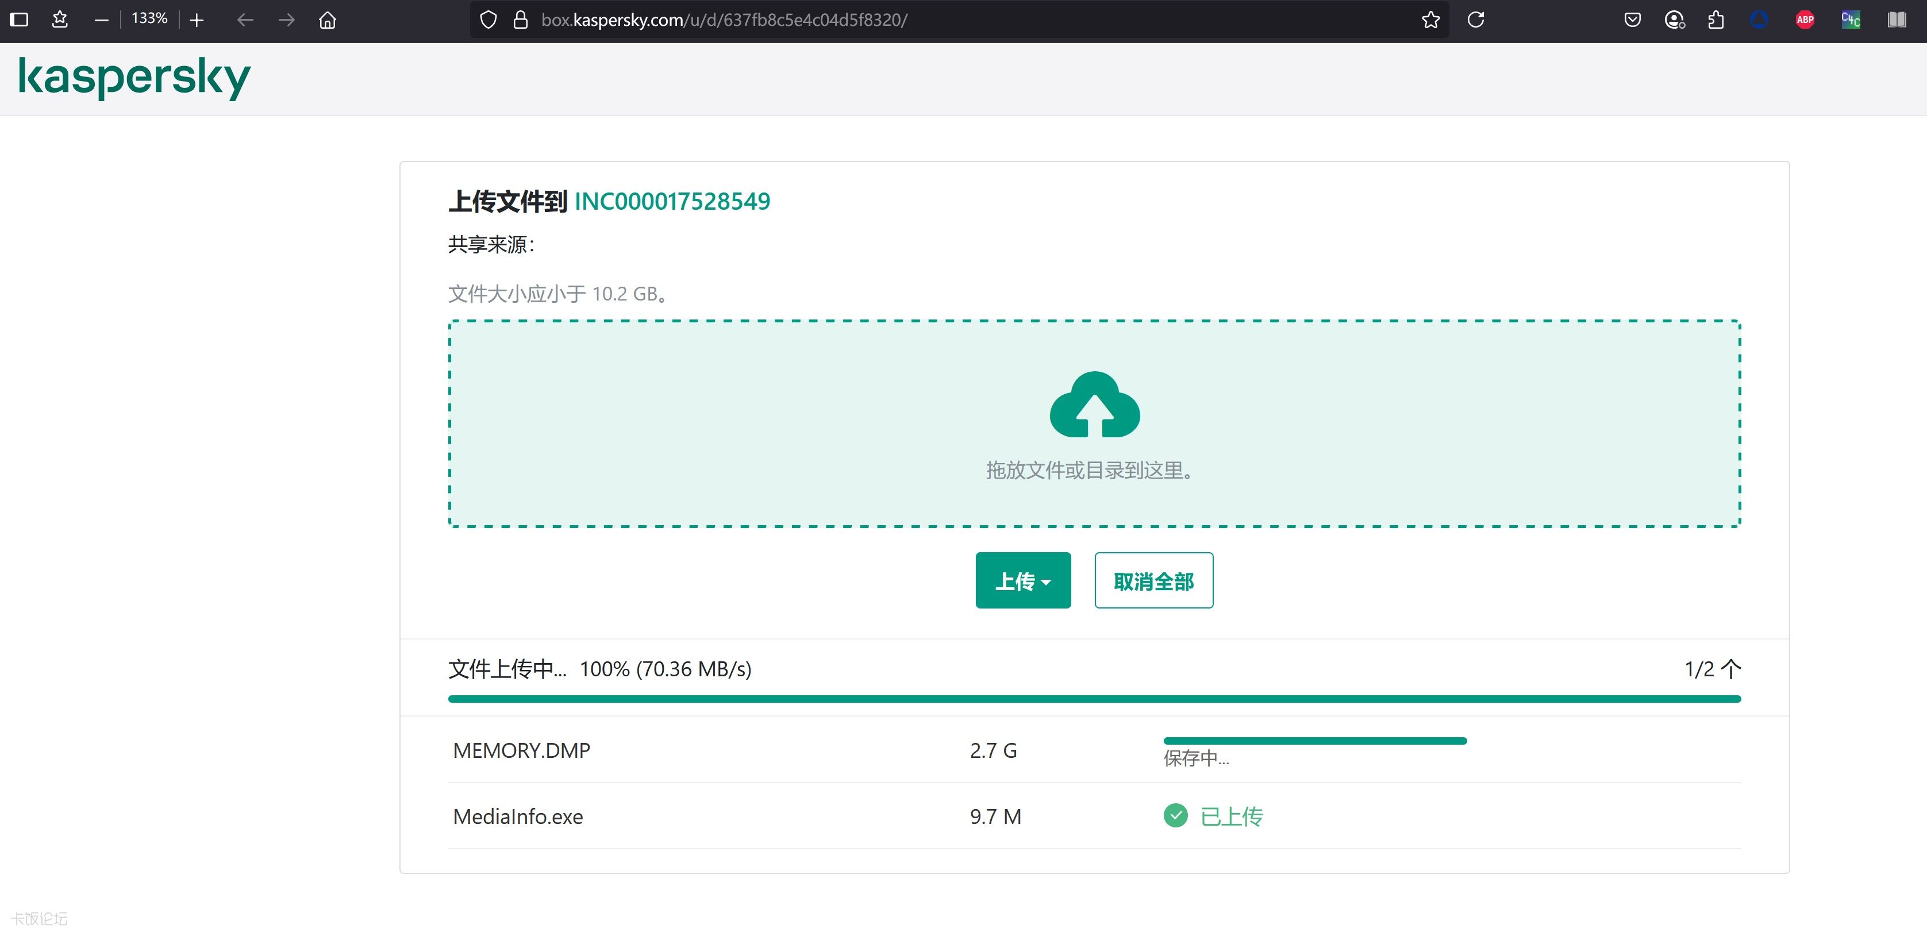
Task: Open the INC000017528549 incident link
Action: click(672, 201)
